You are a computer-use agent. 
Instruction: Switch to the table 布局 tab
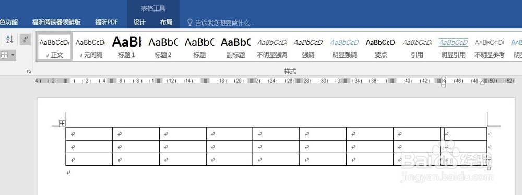coord(166,22)
